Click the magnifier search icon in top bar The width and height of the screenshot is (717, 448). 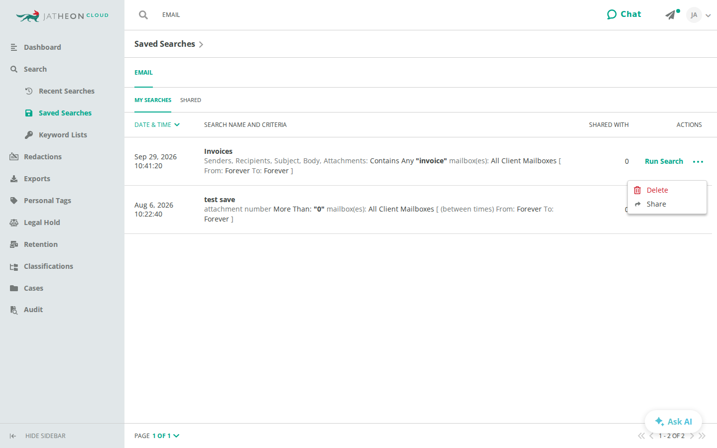(143, 15)
